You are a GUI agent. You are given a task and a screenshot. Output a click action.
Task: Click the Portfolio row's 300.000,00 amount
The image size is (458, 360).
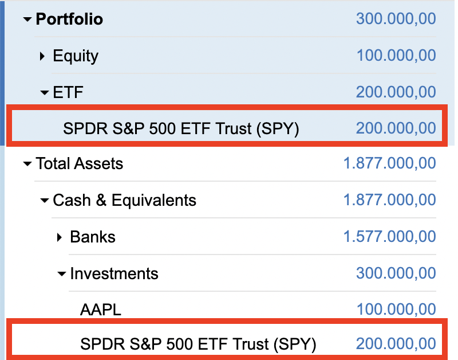[396, 19]
